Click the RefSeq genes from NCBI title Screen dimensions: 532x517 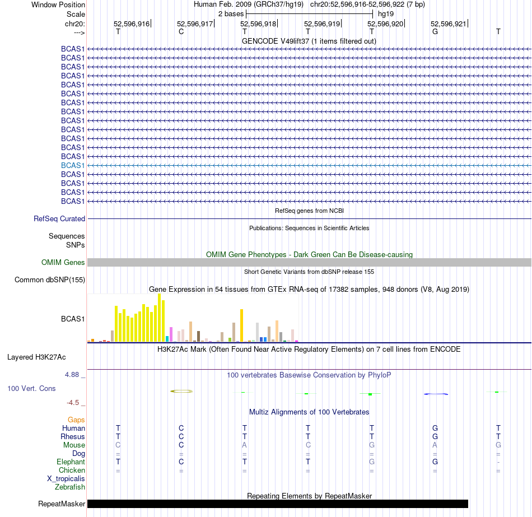coord(310,211)
